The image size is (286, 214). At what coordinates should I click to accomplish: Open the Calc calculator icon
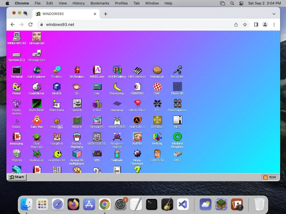97,89
